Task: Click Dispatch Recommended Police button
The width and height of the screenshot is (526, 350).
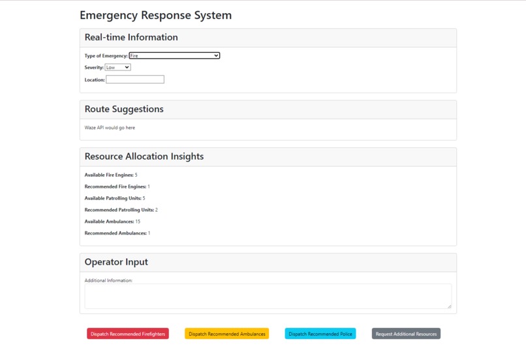Action: [320, 334]
